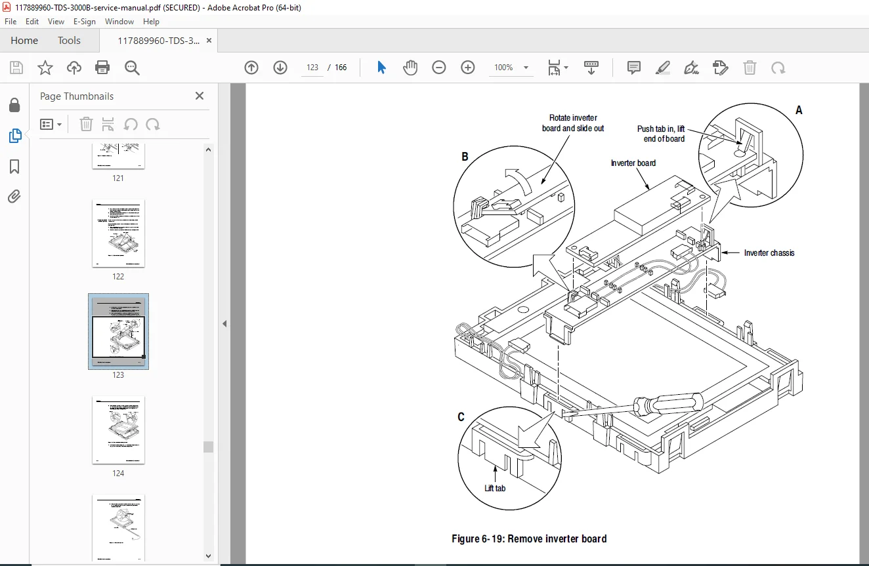Click the rotate icon in main toolbar
The height and width of the screenshot is (566, 869).
pyautogui.click(x=778, y=68)
